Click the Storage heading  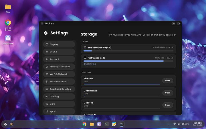click(89, 34)
